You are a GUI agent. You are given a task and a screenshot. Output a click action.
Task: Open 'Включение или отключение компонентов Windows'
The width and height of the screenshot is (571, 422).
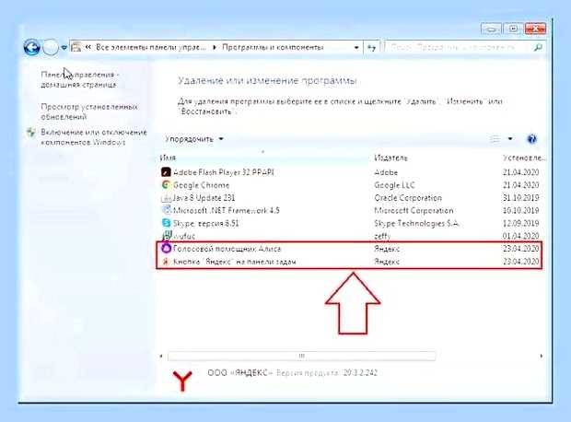click(94, 137)
